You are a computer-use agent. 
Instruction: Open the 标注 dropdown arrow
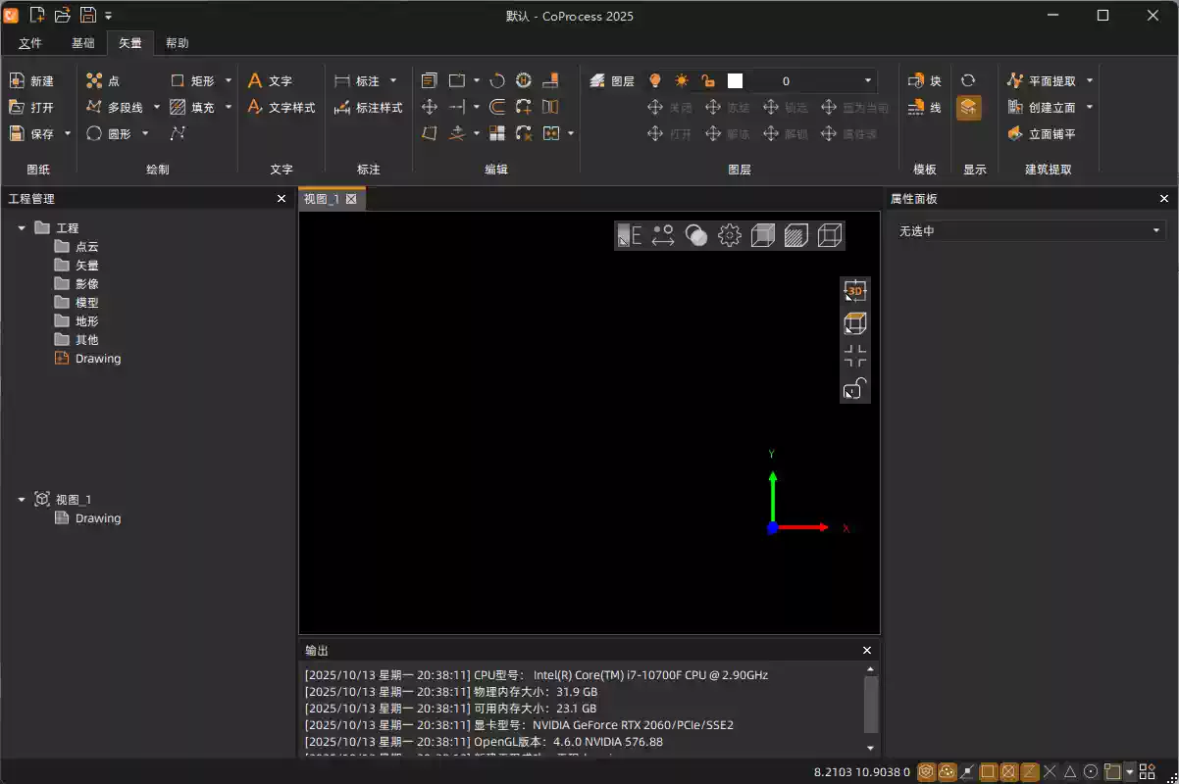coord(393,80)
